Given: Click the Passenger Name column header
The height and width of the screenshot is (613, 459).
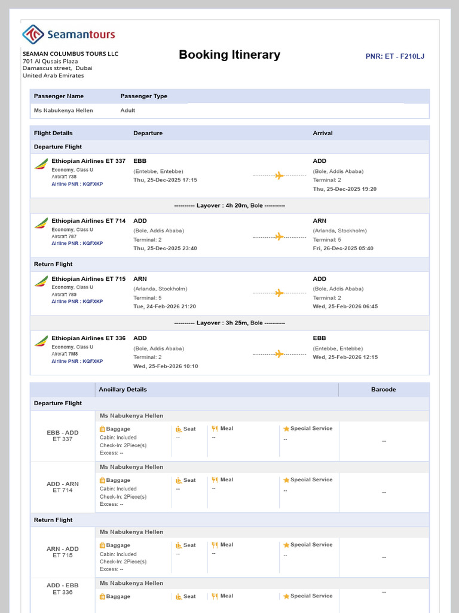Looking at the screenshot, I should coord(59,96).
